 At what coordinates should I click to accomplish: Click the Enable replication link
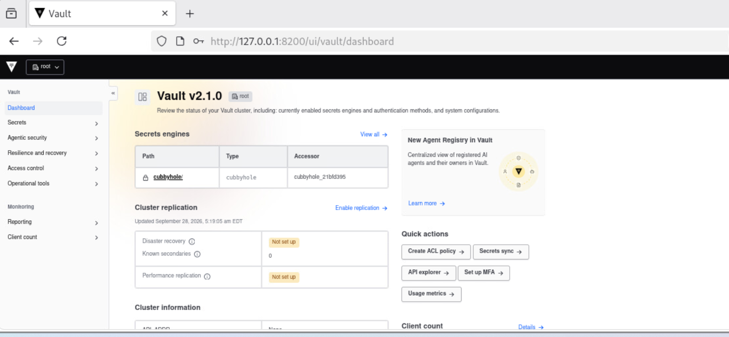point(362,208)
